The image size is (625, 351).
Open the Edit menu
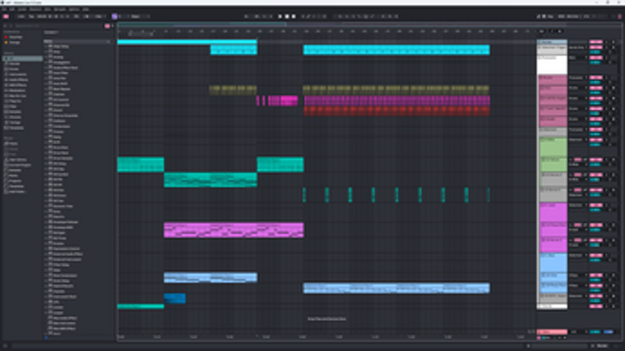coord(12,9)
